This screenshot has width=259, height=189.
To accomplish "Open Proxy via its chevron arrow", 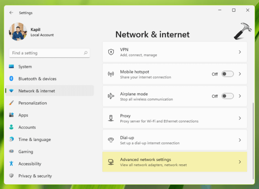I will pyautogui.click(x=240, y=118).
